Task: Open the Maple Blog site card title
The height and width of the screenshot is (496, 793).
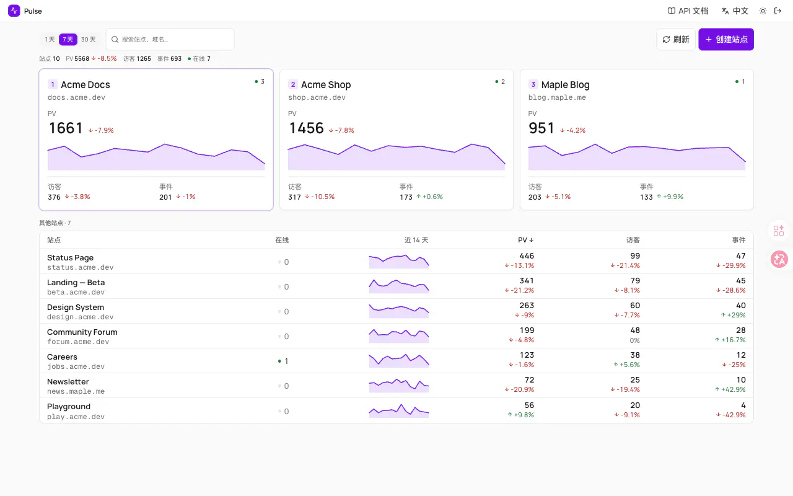Action: click(x=566, y=85)
